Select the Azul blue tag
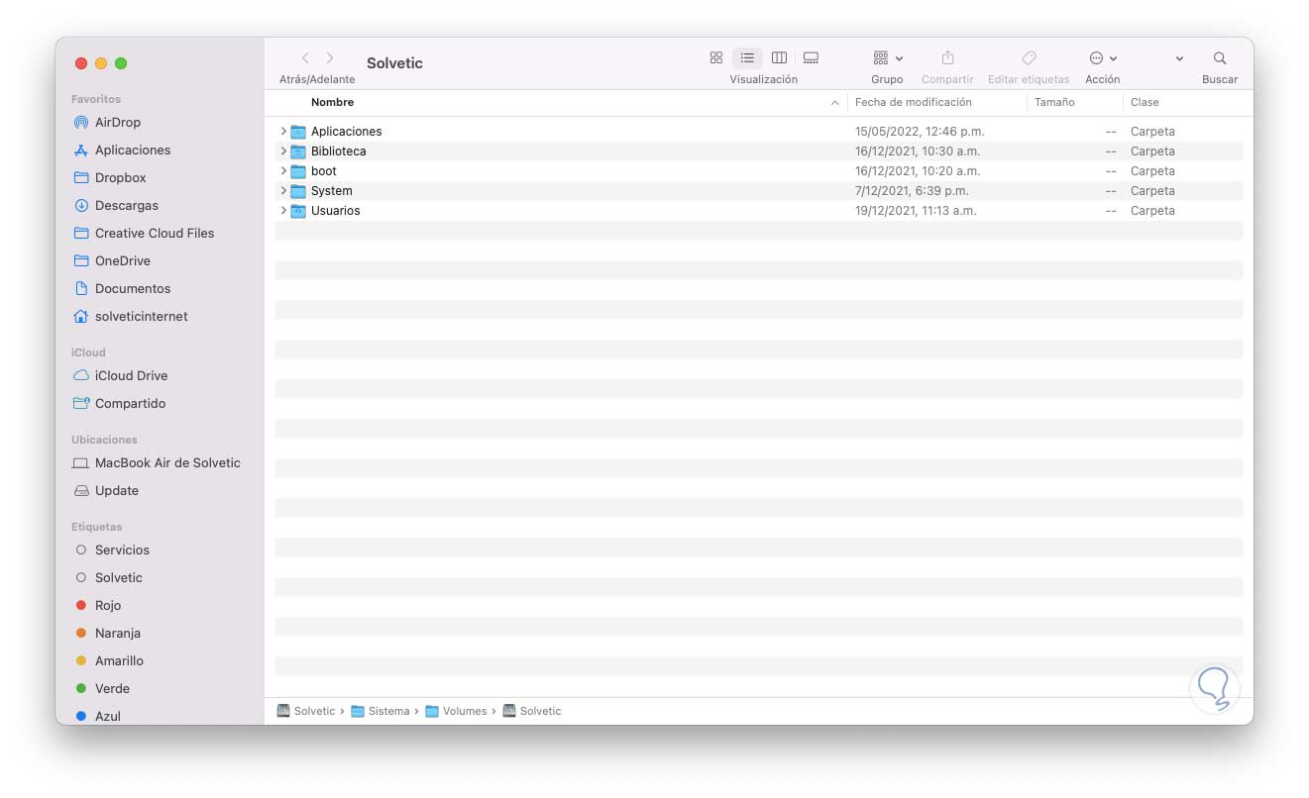Viewport: 1309px width, 798px height. pos(97,716)
